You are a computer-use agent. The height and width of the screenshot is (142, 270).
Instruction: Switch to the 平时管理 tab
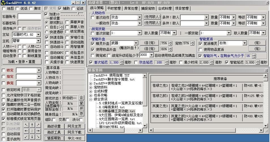tap(114, 9)
